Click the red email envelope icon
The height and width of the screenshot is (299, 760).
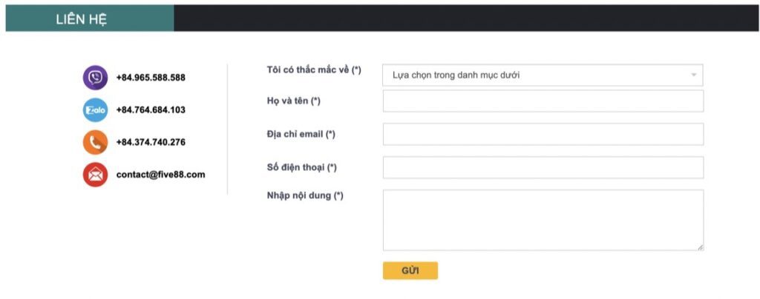[x=95, y=175]
